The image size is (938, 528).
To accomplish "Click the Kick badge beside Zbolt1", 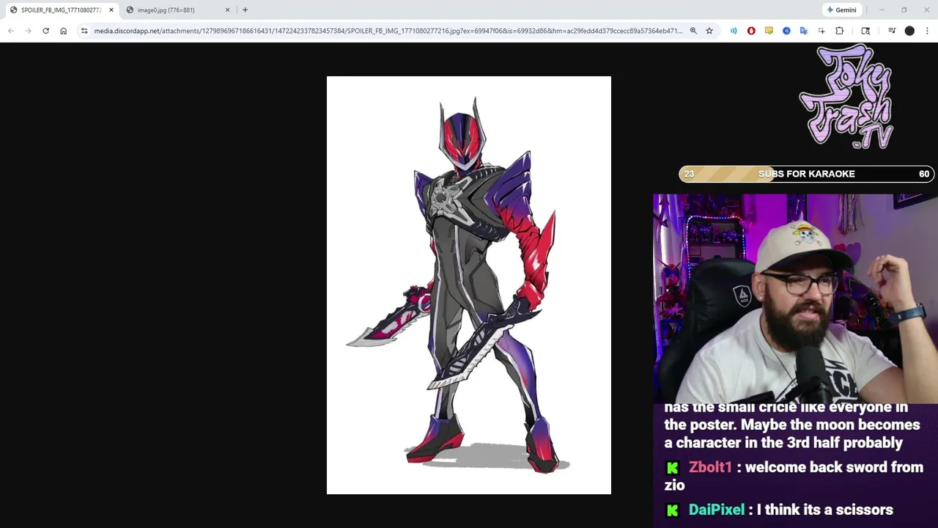I will point(672,468).
